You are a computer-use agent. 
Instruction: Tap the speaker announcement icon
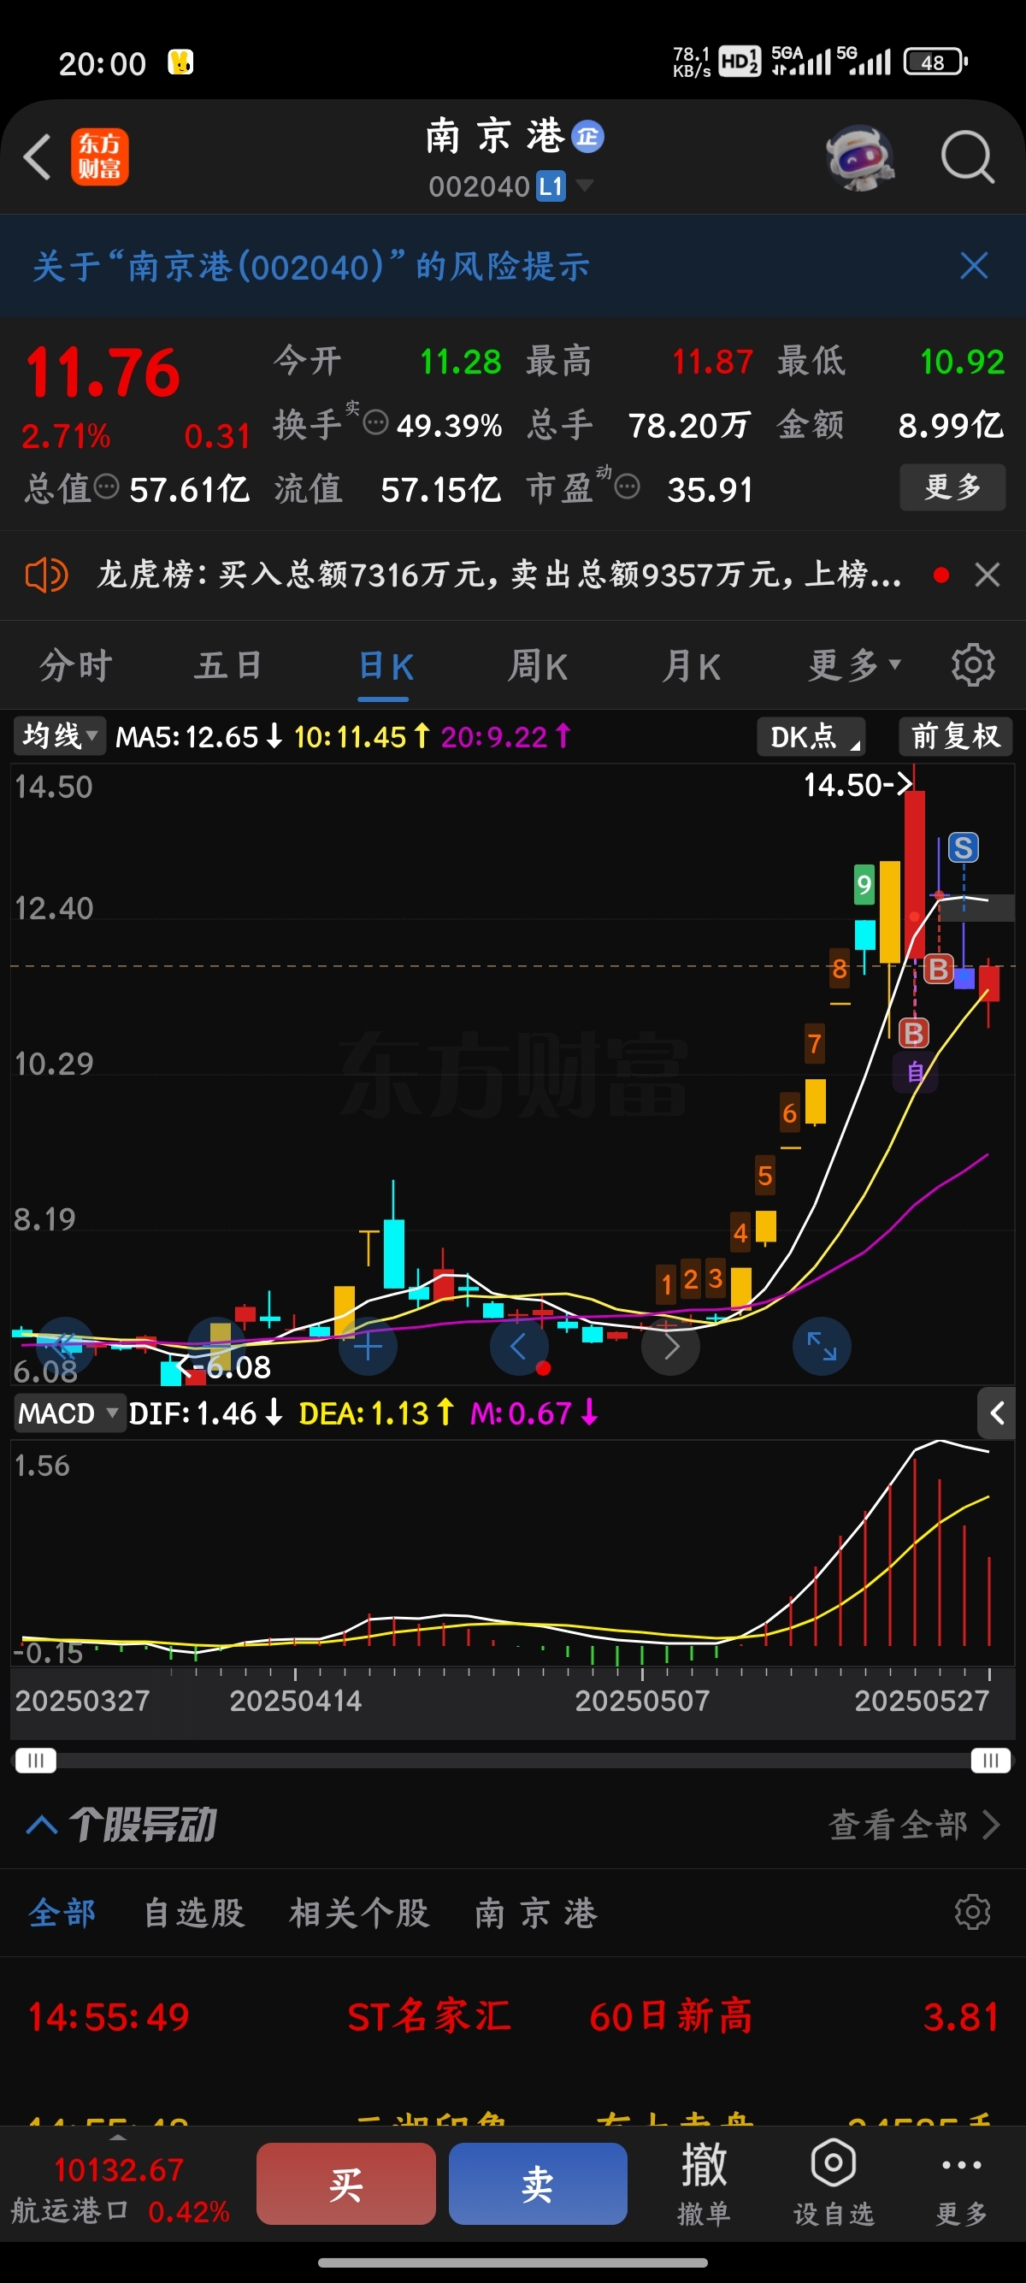pos(46,575)
